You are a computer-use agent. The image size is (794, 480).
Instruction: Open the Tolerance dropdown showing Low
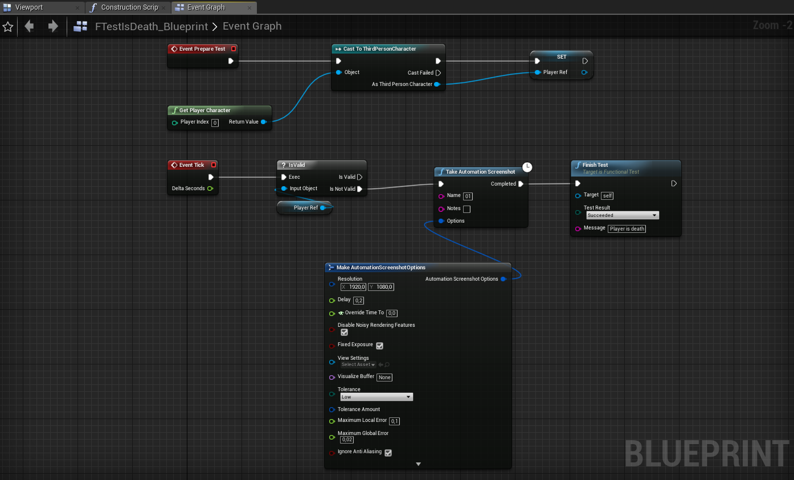[x=376, y=396]
